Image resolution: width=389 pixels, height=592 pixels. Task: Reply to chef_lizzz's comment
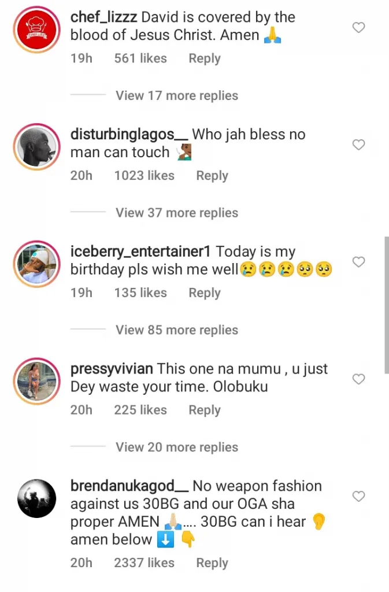coord(205,58)
